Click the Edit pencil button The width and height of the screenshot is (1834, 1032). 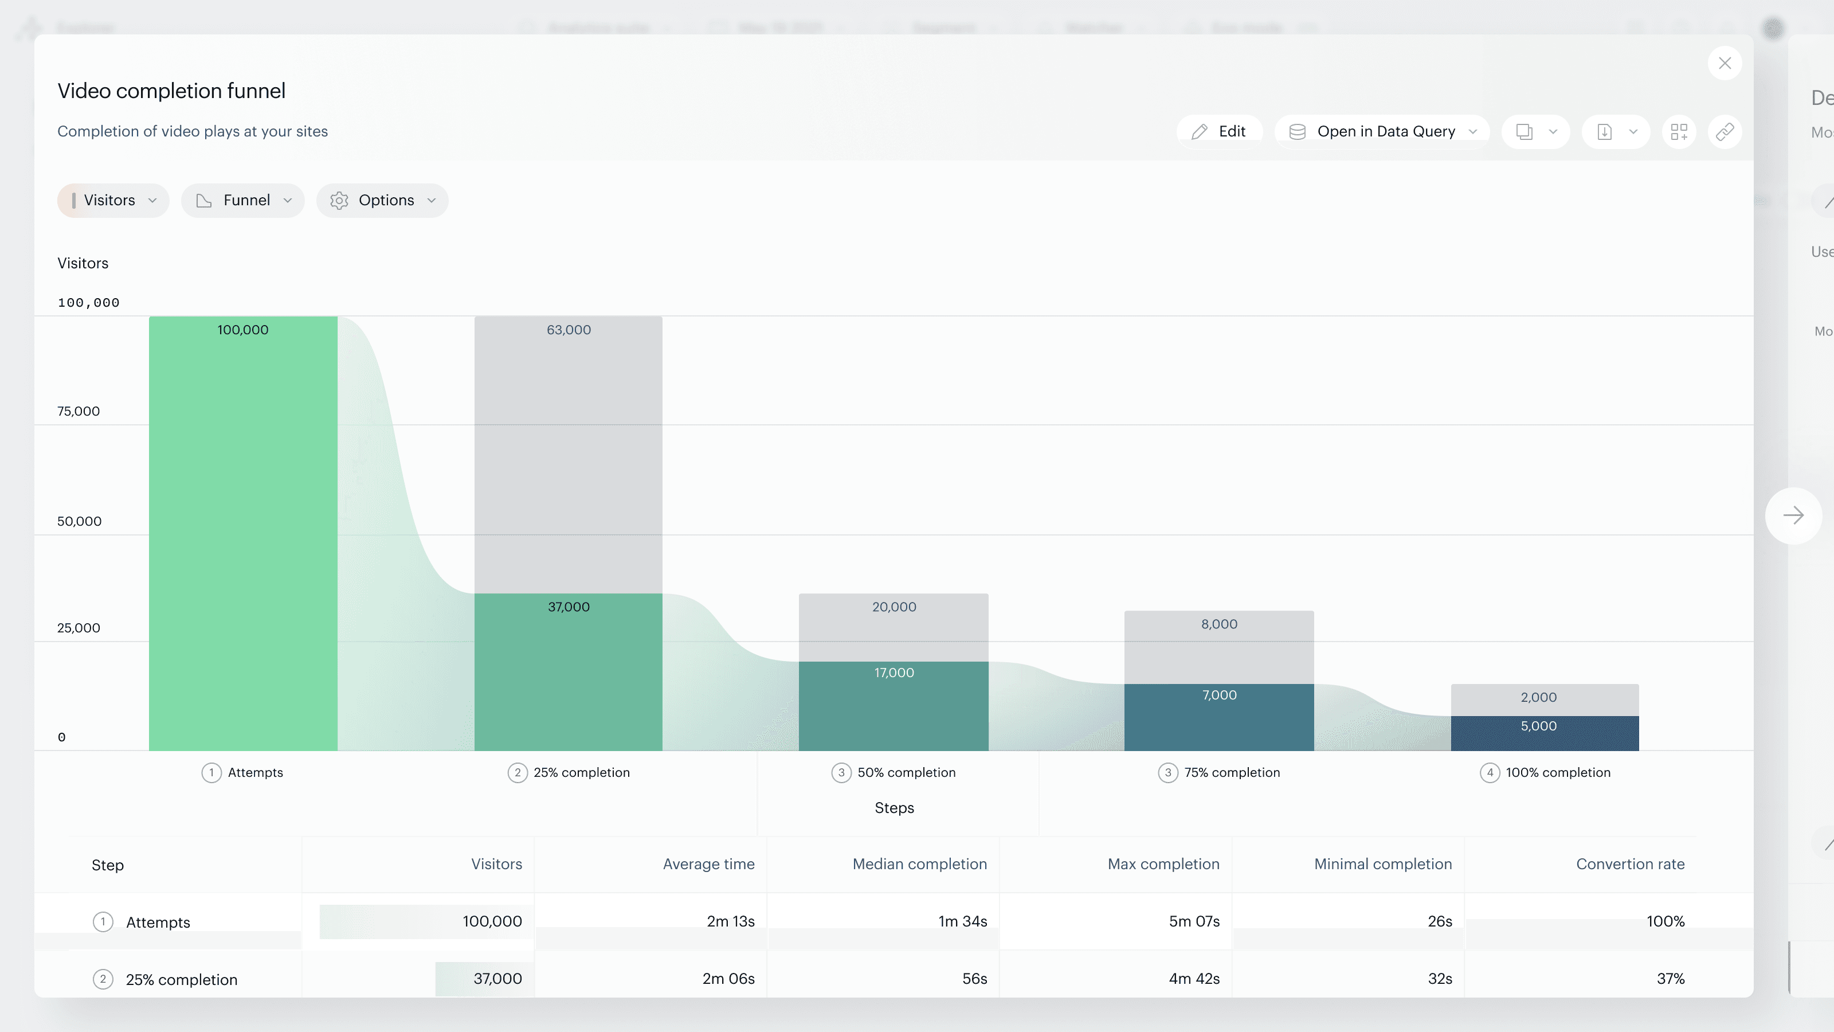1219,132
